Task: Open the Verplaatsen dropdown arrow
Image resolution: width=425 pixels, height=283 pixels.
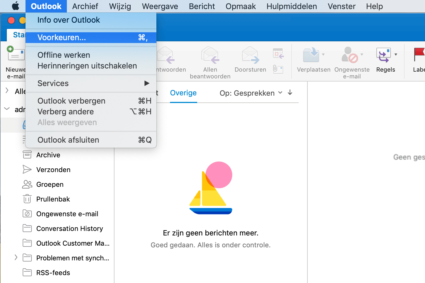Action: 323,54
